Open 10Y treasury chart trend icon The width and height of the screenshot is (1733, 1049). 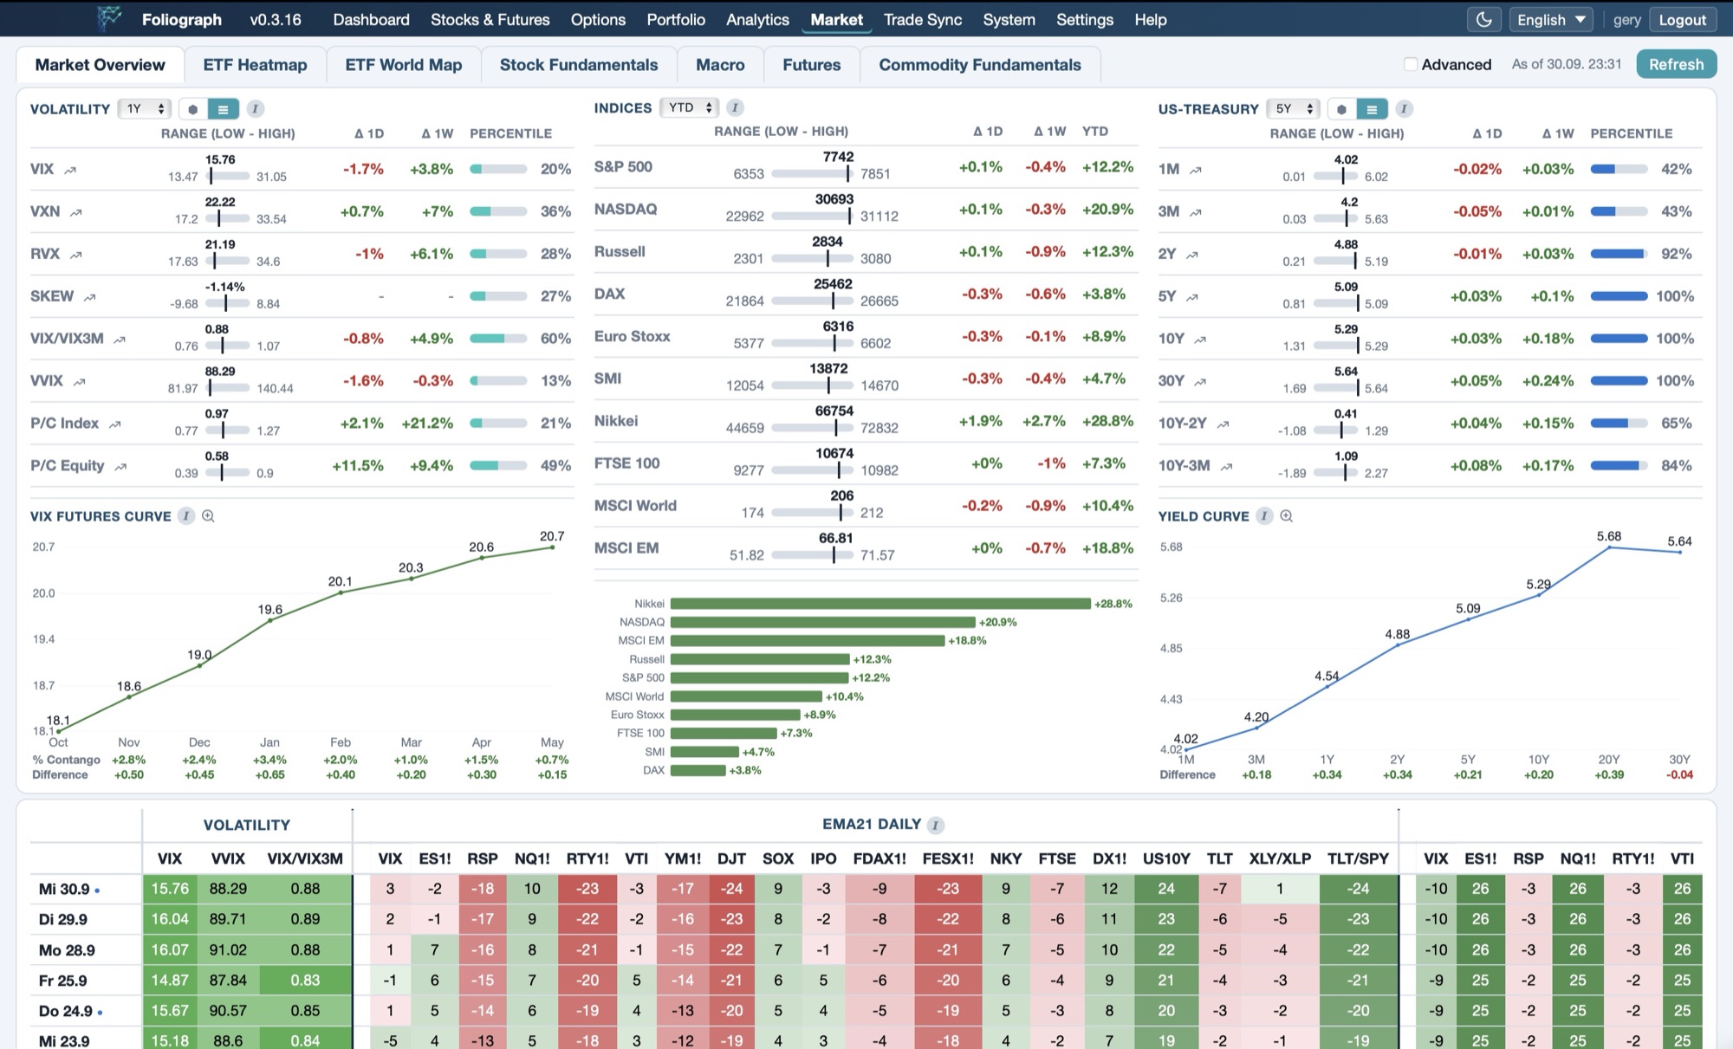click(1200, 340)
